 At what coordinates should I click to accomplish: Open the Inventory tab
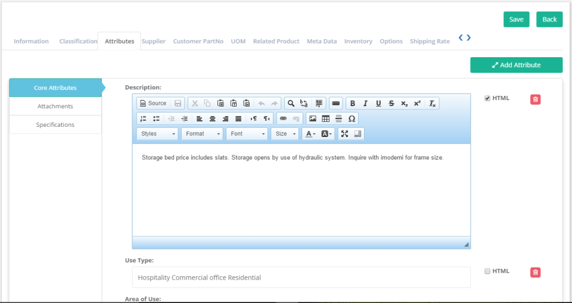coord(358,41)
